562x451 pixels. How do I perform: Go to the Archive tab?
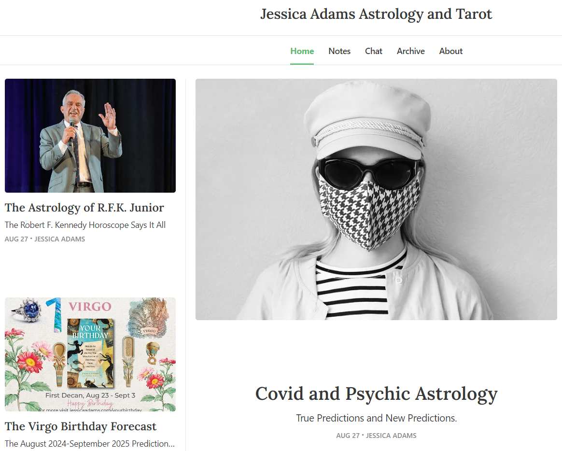(x=410, y=51)
